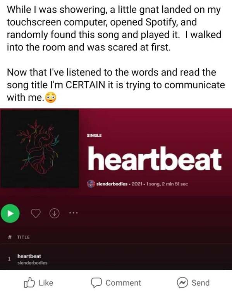Like the post with thumbs-up icon
The height and width of the screenshot is (295, 232).
(29, 283)
